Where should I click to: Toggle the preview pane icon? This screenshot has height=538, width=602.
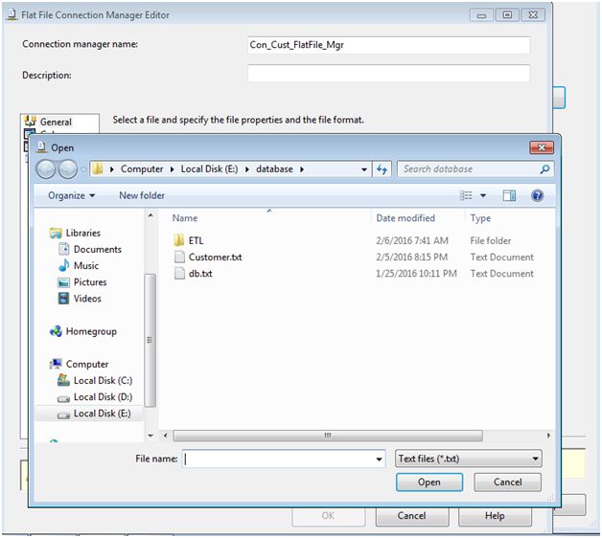click(509, 195)
